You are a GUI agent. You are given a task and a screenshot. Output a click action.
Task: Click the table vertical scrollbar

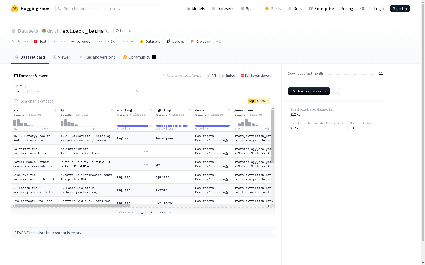[x=273, y=136]
